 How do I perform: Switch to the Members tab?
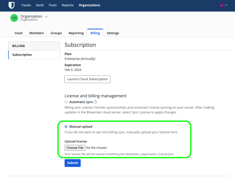(37, 33)
